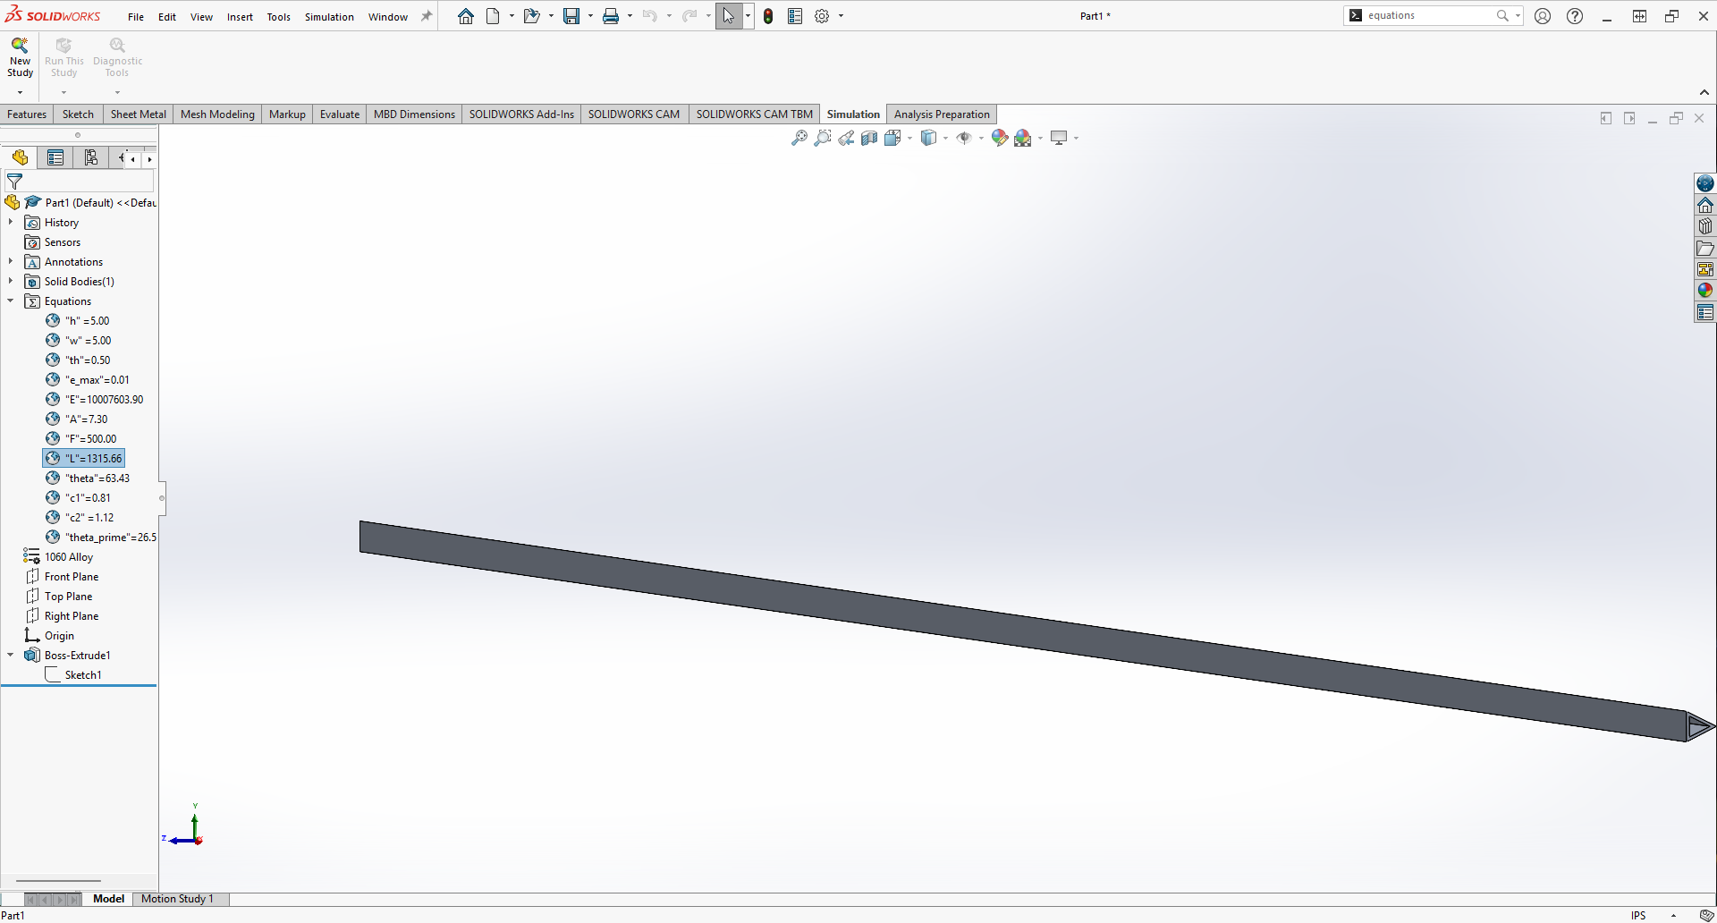This screenshot has height=923, width=1717.
Task: Open File Properties list icon
Action: (x=795, y=16)
